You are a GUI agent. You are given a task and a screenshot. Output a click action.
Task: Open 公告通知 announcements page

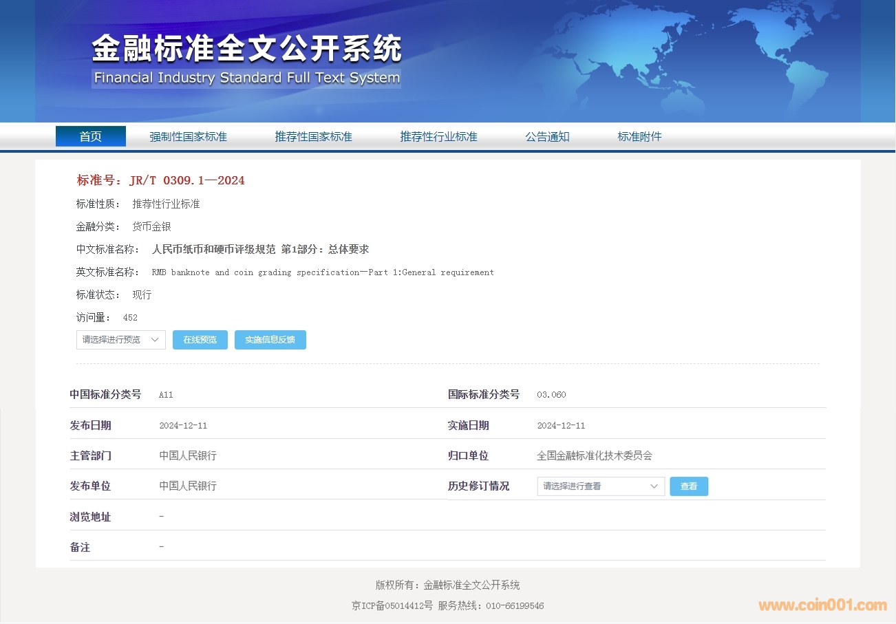(547, 136)
